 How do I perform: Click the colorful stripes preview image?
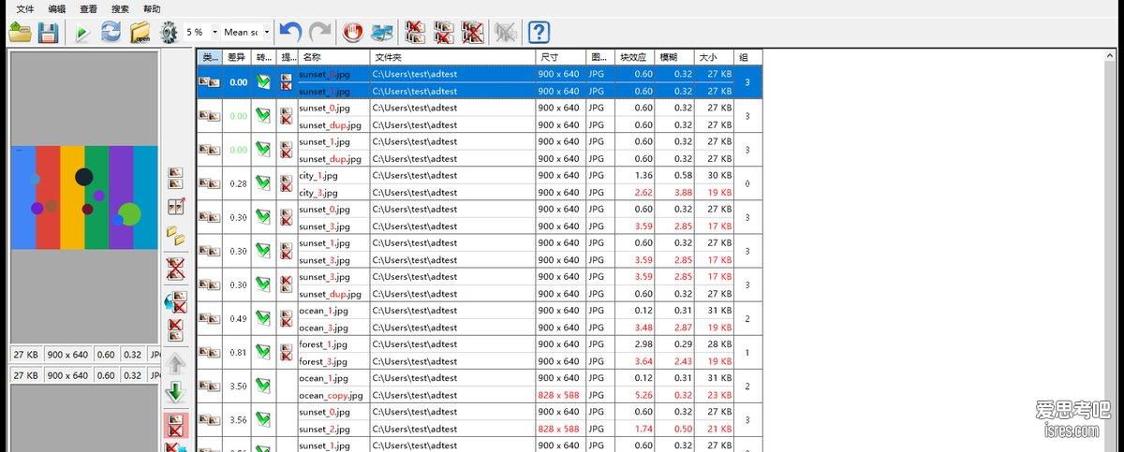point(84,197)
